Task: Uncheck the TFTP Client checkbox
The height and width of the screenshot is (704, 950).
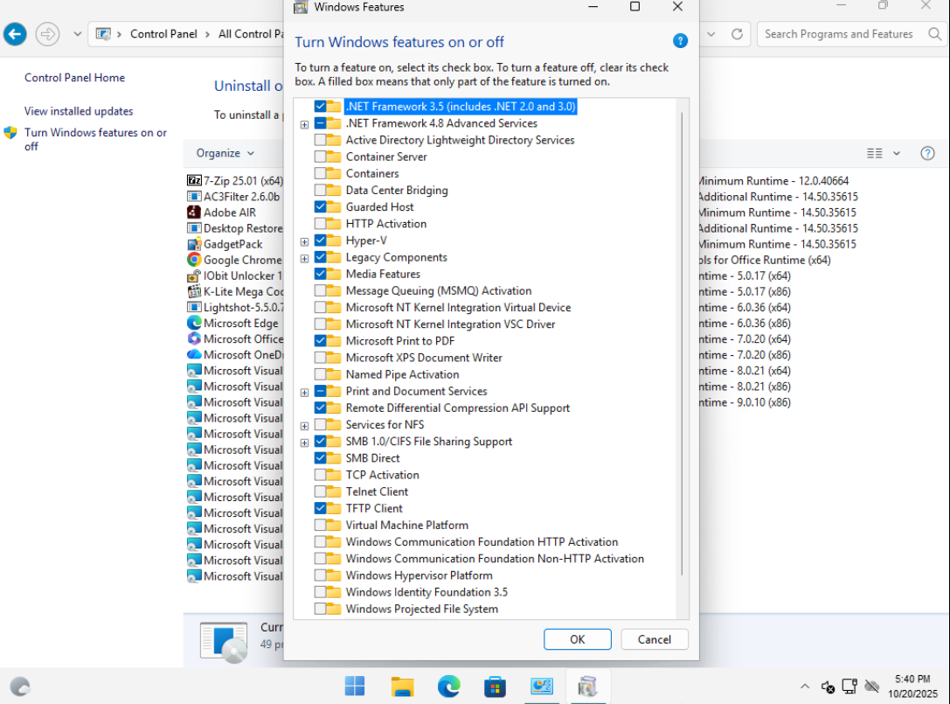Action: tap(320, 508)
